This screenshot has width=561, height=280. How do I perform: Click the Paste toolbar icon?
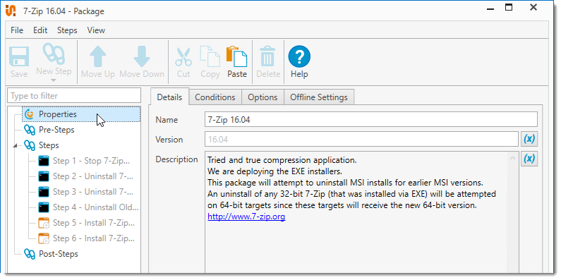(237, 56)
